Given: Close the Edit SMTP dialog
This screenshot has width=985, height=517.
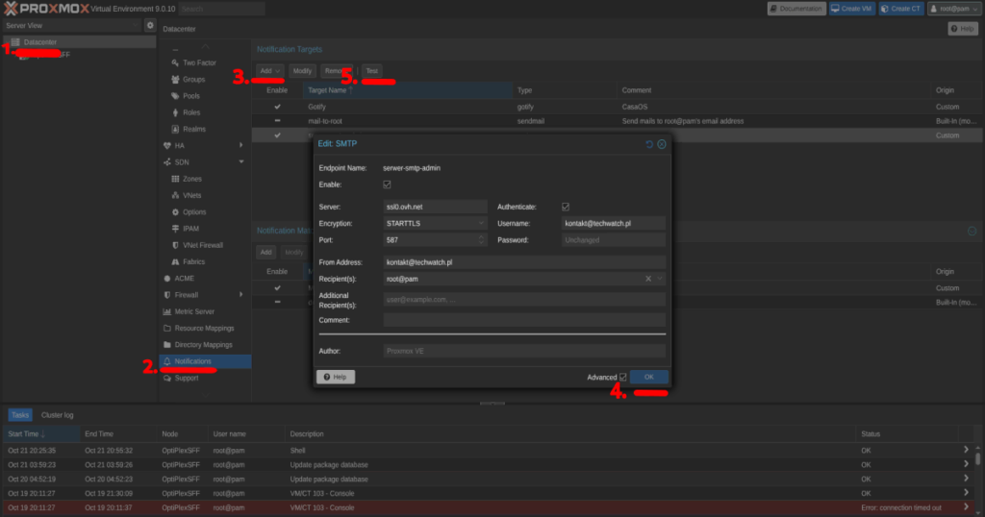Looking at the screenshot, I should click(x=662, y=144).
